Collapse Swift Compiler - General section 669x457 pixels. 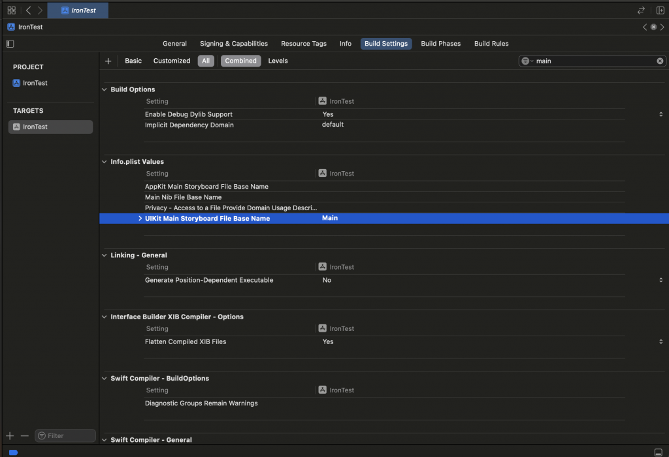[104, 439]
